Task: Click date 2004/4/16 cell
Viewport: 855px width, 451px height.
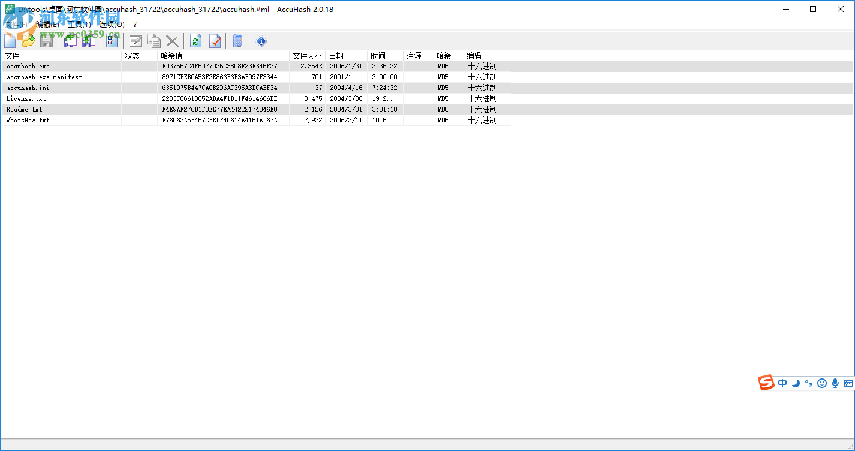Action: point(346,88)
